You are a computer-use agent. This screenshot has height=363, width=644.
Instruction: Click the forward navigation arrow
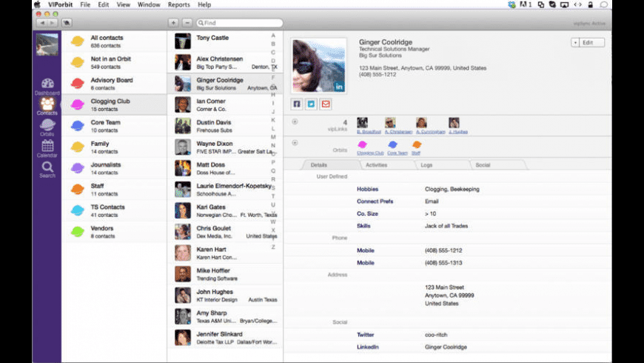click(52, 23)
